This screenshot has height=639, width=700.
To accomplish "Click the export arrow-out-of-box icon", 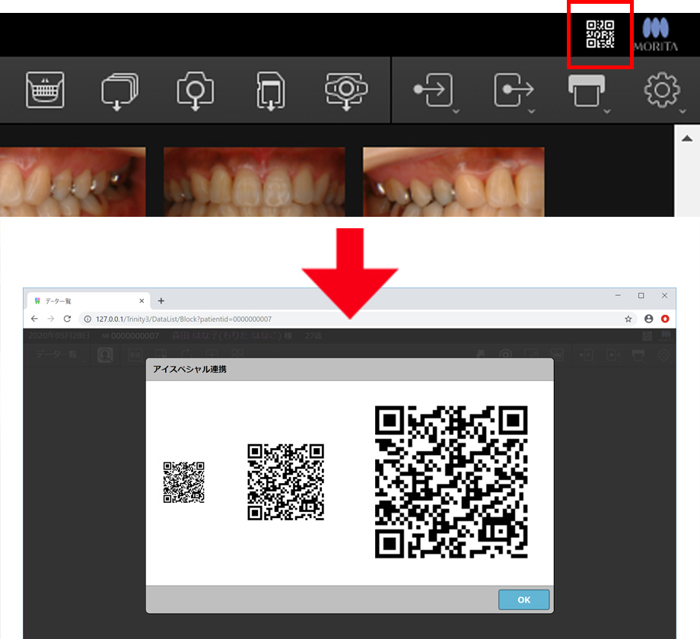I will click(x=514, y=90).
